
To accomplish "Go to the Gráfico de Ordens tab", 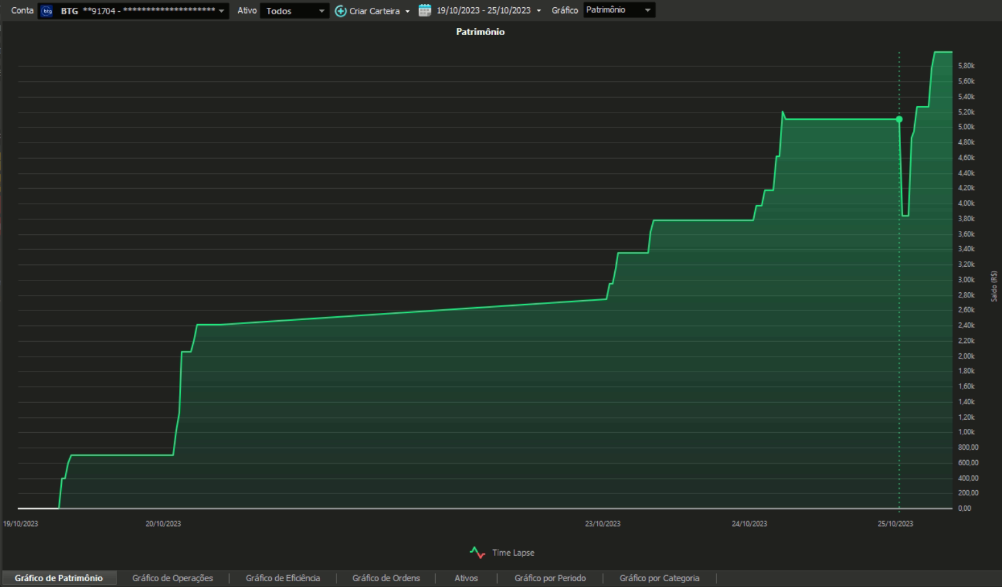I will tap(386, 578).
